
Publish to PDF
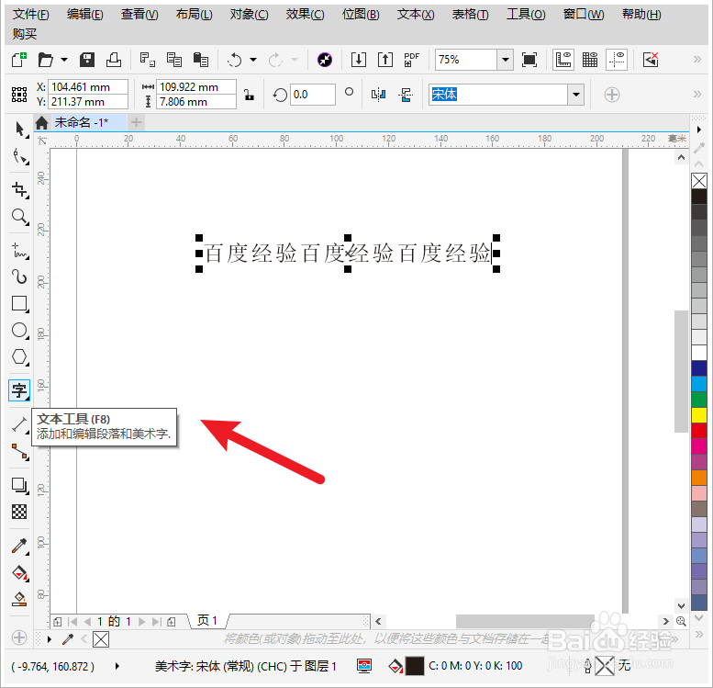411,60
